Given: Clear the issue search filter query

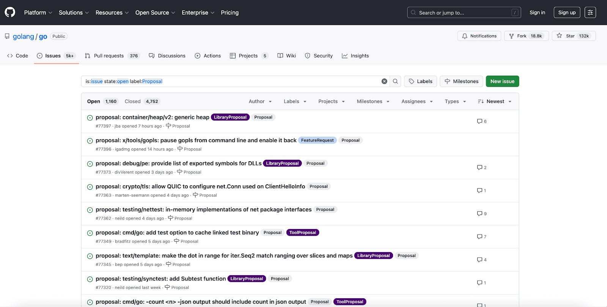Looking at the screenshot, I should [x=384, y=81].
